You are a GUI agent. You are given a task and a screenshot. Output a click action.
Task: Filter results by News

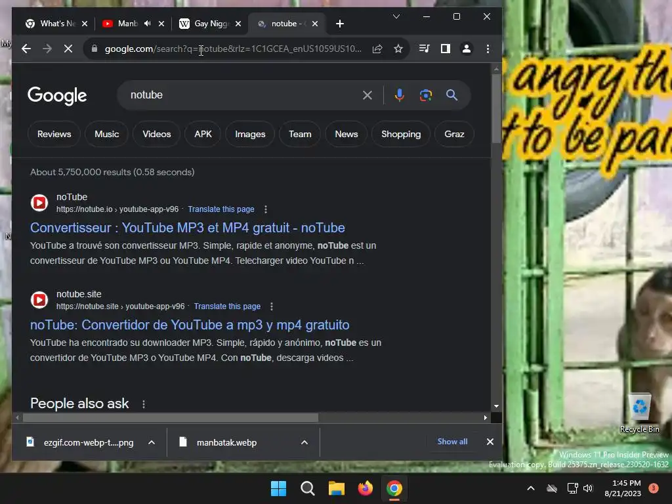tap(346, 134)
